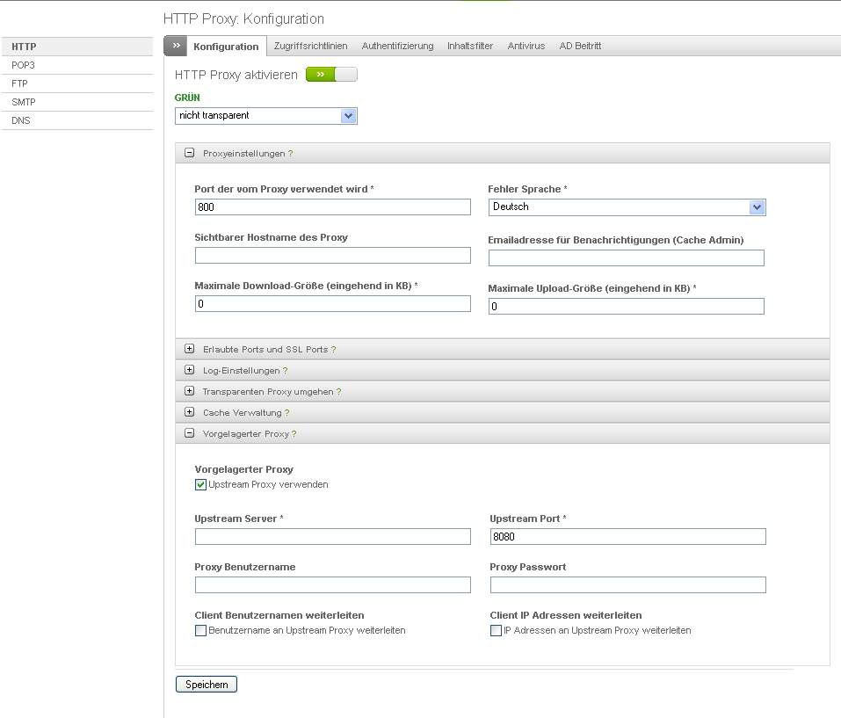Expand Erlaubte Ports und SSL Ports section

point(189,349)
